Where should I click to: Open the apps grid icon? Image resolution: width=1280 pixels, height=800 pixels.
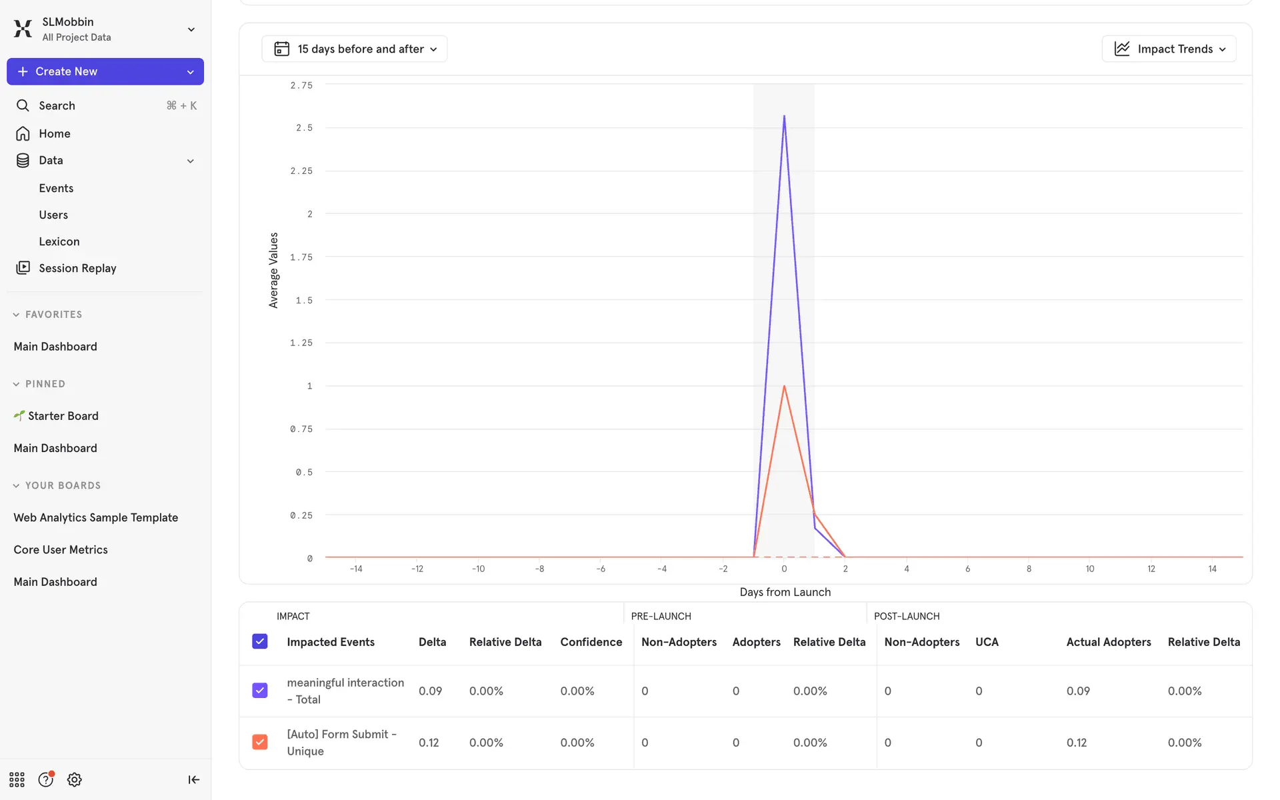[x=17, y=779]
